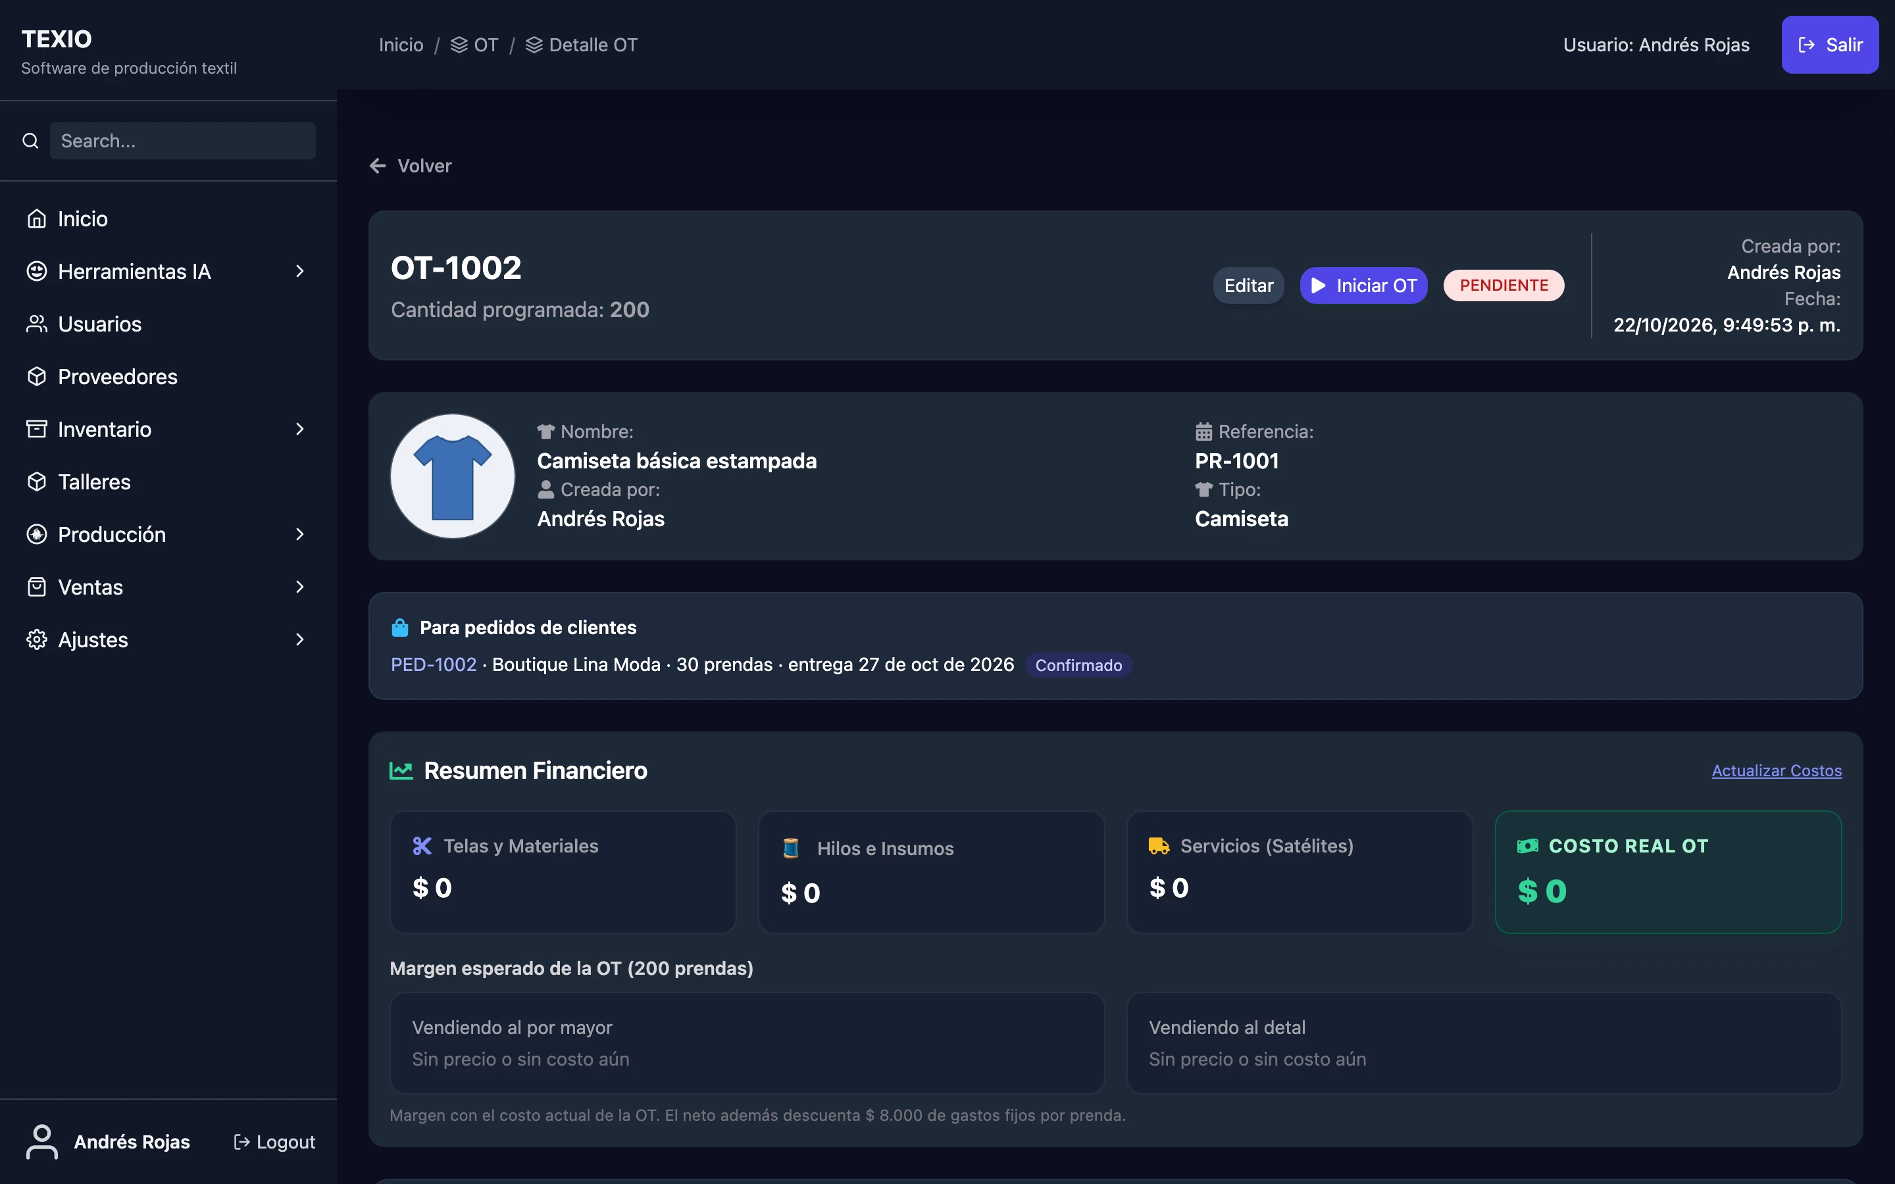Image resolution: width=1895 pixels, height=1184 pixels.
Task: Select Inicio in the sidebar menu
Action: tap(168, 218)
